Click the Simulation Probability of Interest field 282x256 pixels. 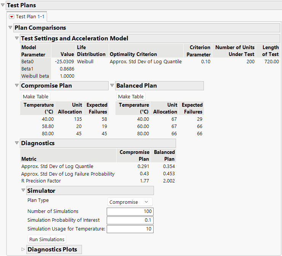pos(130,220)
